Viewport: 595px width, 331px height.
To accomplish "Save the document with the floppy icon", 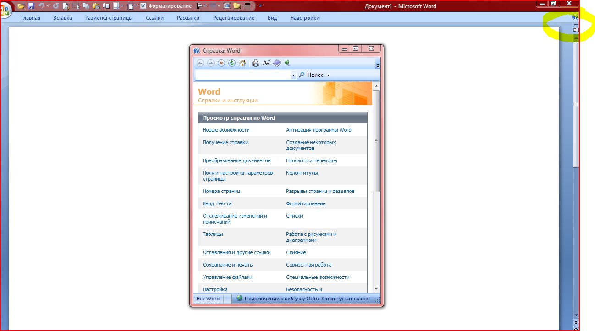I will (x=31, y=6).
